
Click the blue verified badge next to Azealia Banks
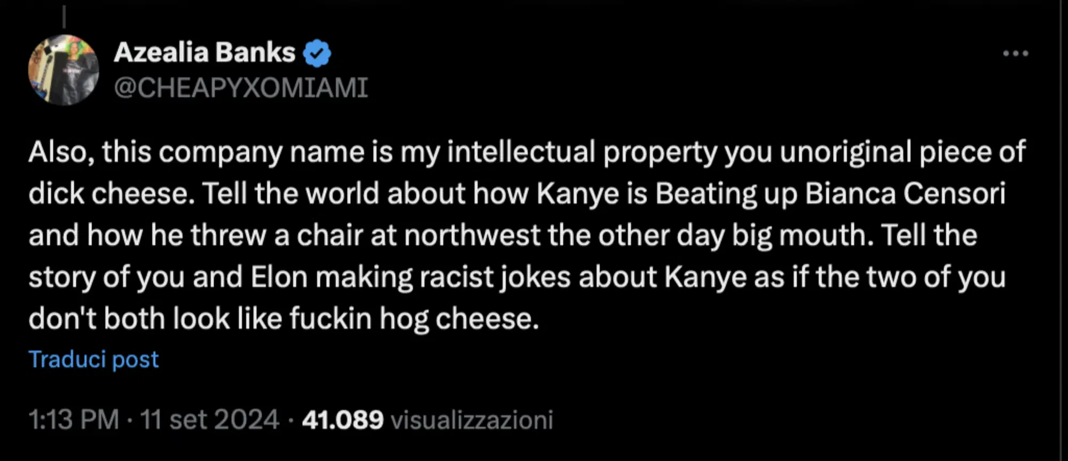coord(317,52)
